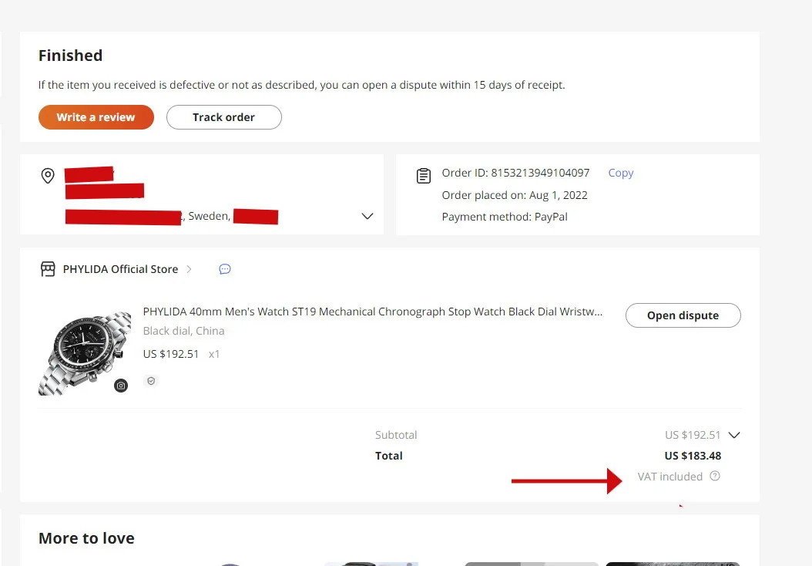This screenshot has width=812, height=566.
Task: Open the PHYLIDA 40mm Men's Watch title
Action: pos(373,312)
